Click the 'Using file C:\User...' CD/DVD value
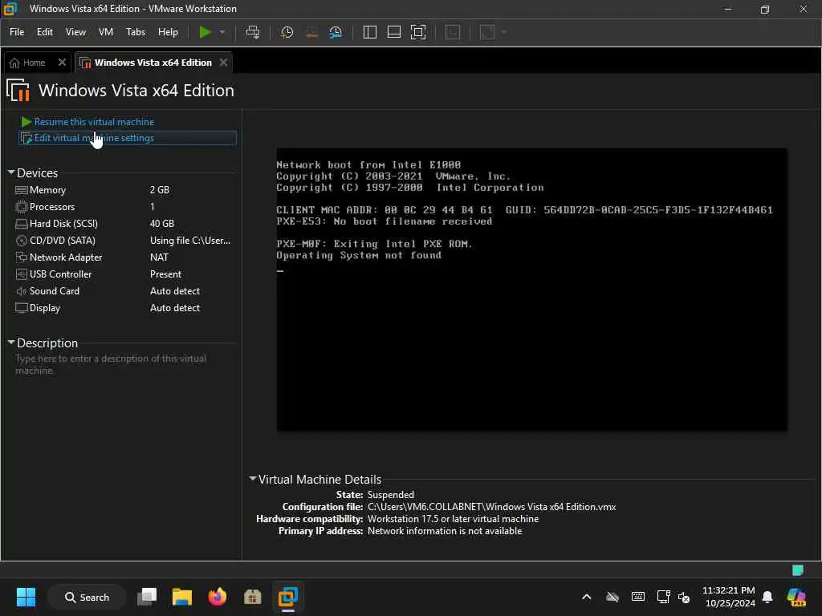The height and width of the screenshot is (616, 822). 189,241
